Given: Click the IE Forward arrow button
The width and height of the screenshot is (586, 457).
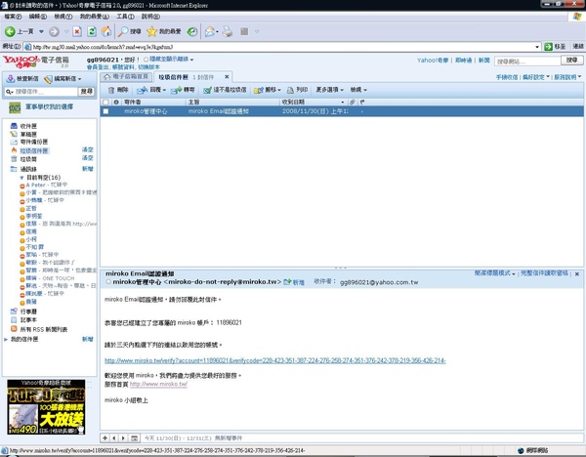Looking at the screenshot, I should point(54,32).
